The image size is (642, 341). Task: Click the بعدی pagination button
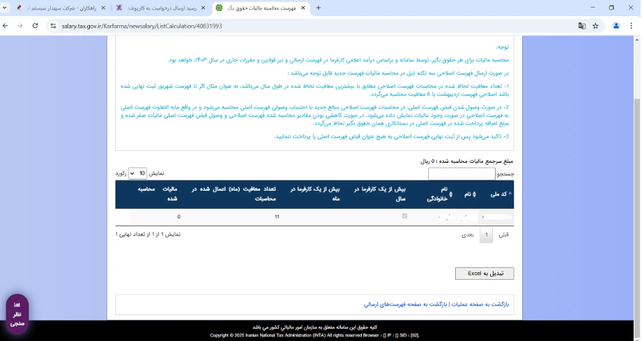(x=468, y=235)
